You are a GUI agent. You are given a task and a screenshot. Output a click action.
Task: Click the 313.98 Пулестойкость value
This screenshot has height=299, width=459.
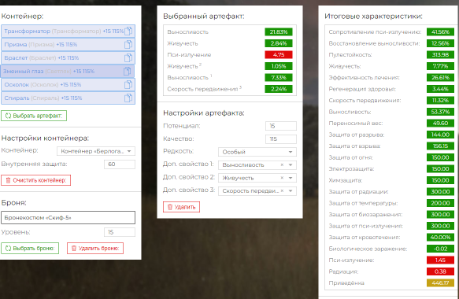pyautogui.click(x=440, y=55)
